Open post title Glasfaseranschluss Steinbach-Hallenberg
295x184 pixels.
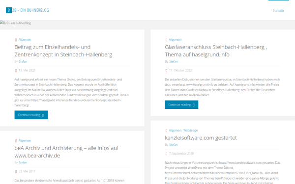(216, 51)
